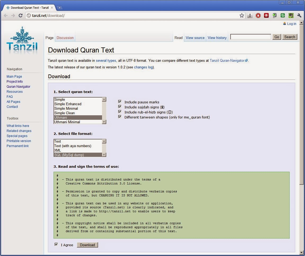Screen dimensions: 305x256
Task: Click the Evernote elephant extension icon
Action: 291,16
